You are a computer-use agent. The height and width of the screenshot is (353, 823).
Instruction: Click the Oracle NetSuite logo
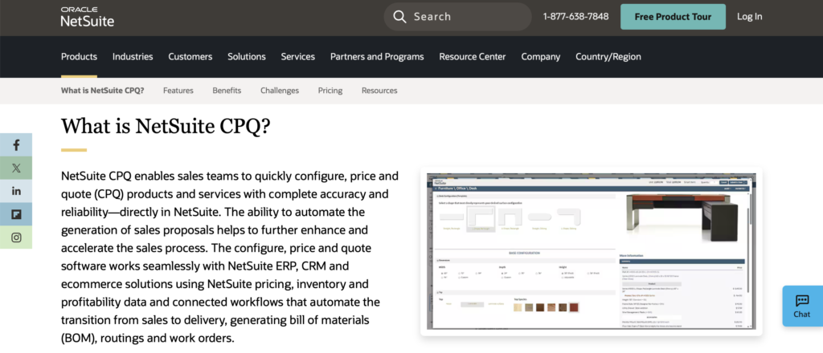click(x=87, y=17)
